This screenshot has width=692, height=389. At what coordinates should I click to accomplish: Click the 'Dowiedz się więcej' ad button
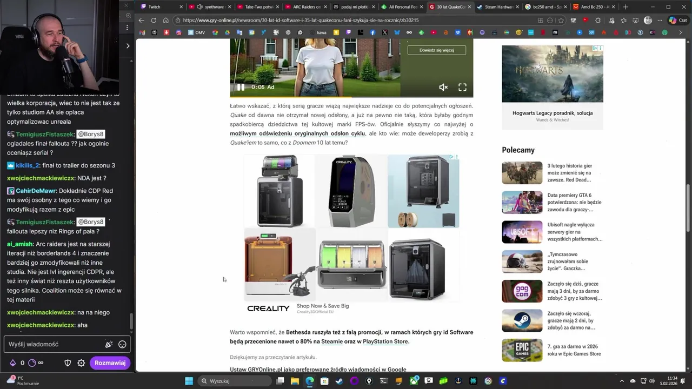[x=436, y=50]
